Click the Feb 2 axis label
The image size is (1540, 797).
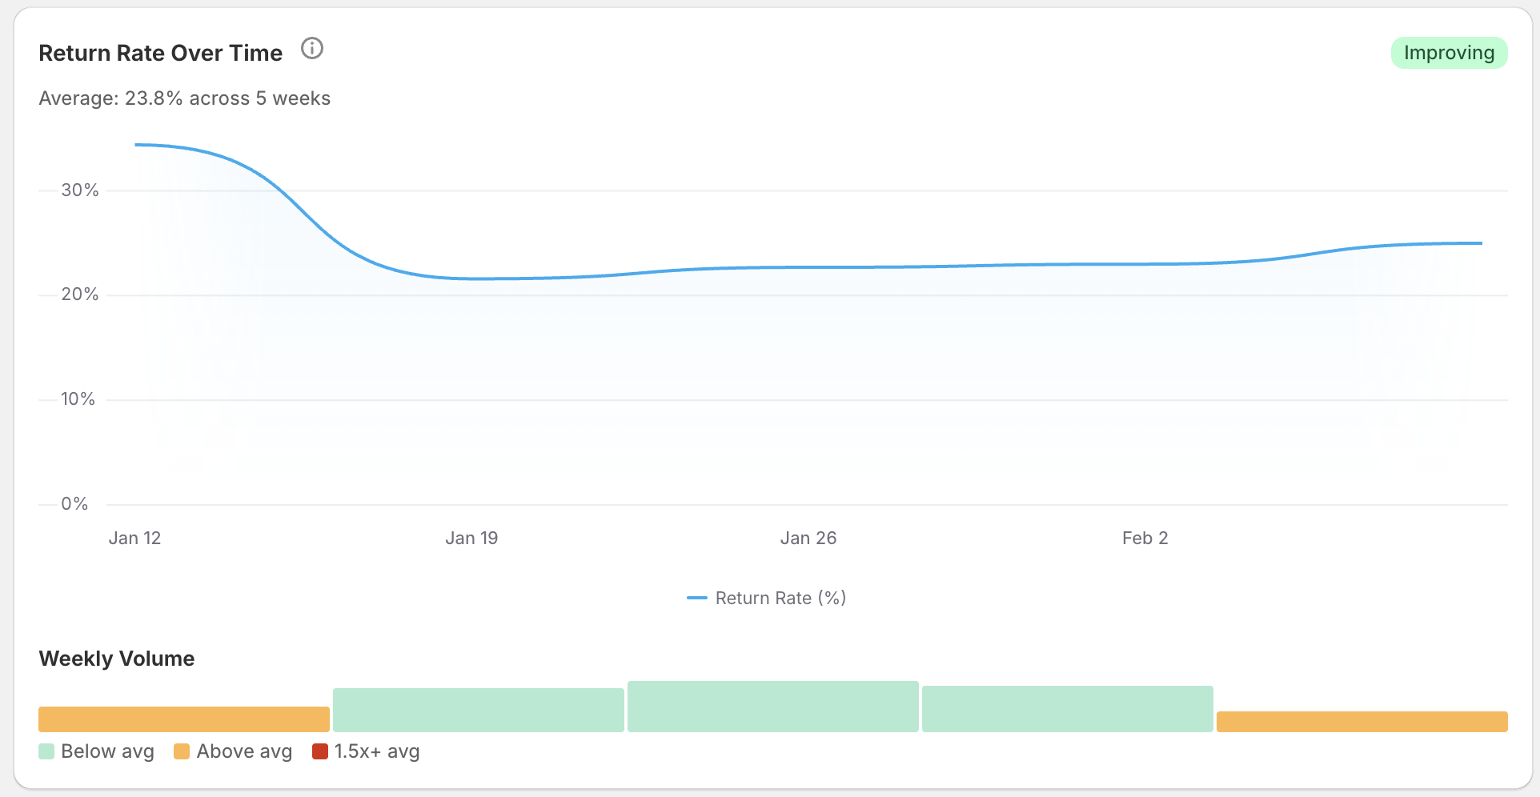[x=1145, y=538]
